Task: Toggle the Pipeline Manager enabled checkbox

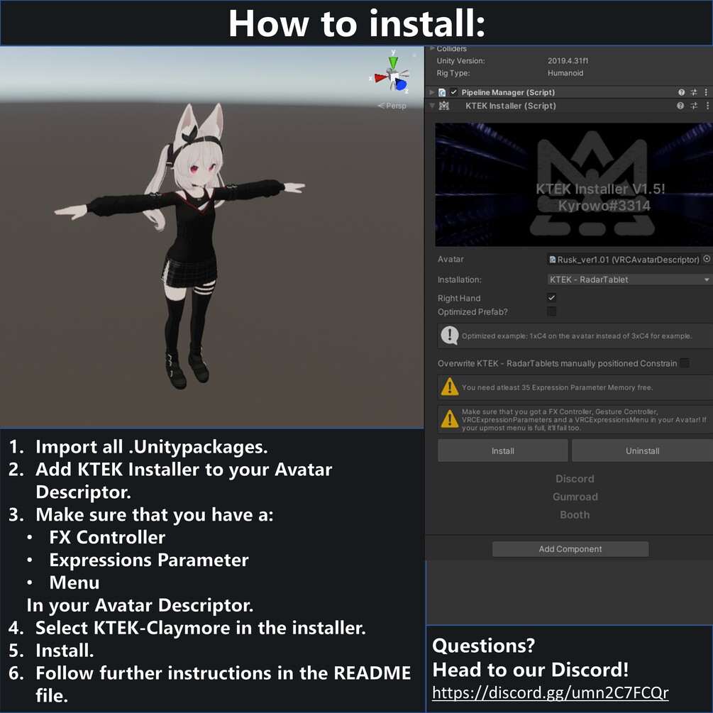Action: click(x=454, y=92)
